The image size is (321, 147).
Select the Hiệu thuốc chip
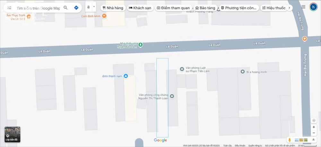click(x=274, y=8)
